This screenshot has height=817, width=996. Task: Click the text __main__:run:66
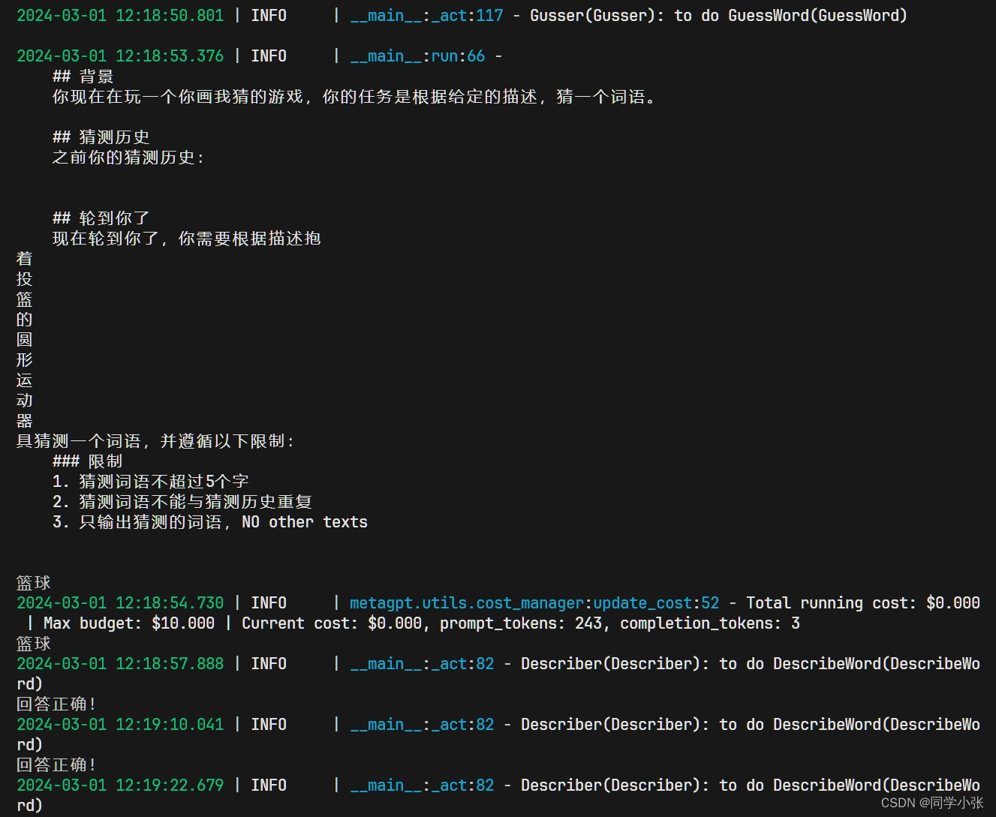click(417, 56)
